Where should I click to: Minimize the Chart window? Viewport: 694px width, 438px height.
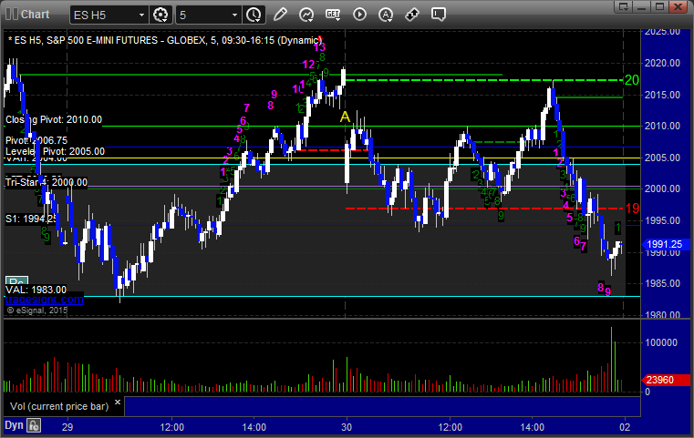click(642, 6)
